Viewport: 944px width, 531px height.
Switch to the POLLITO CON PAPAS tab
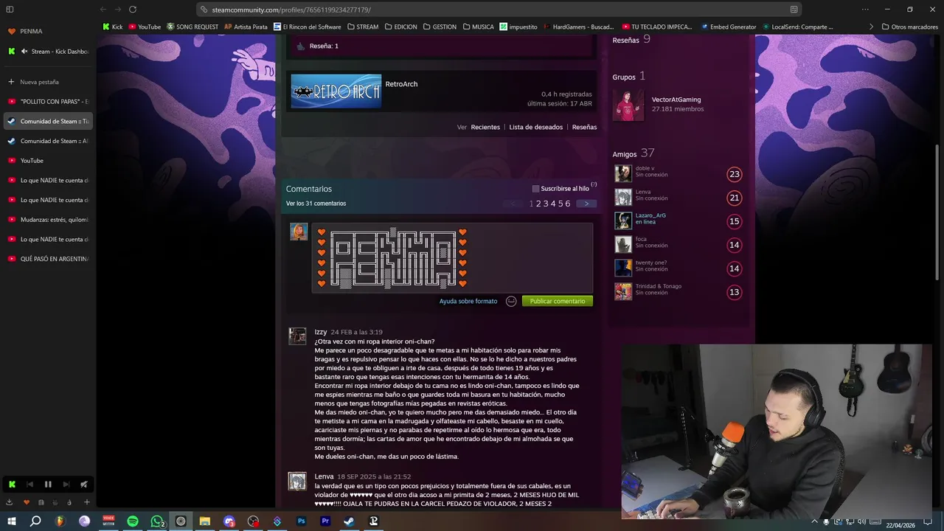48,101
